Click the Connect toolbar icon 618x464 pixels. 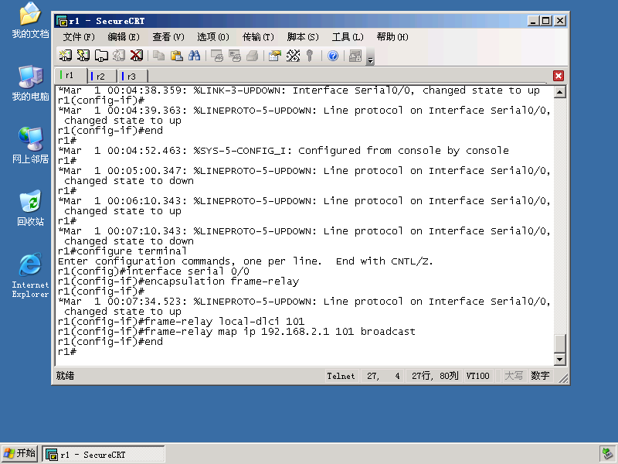pos(66,56)
